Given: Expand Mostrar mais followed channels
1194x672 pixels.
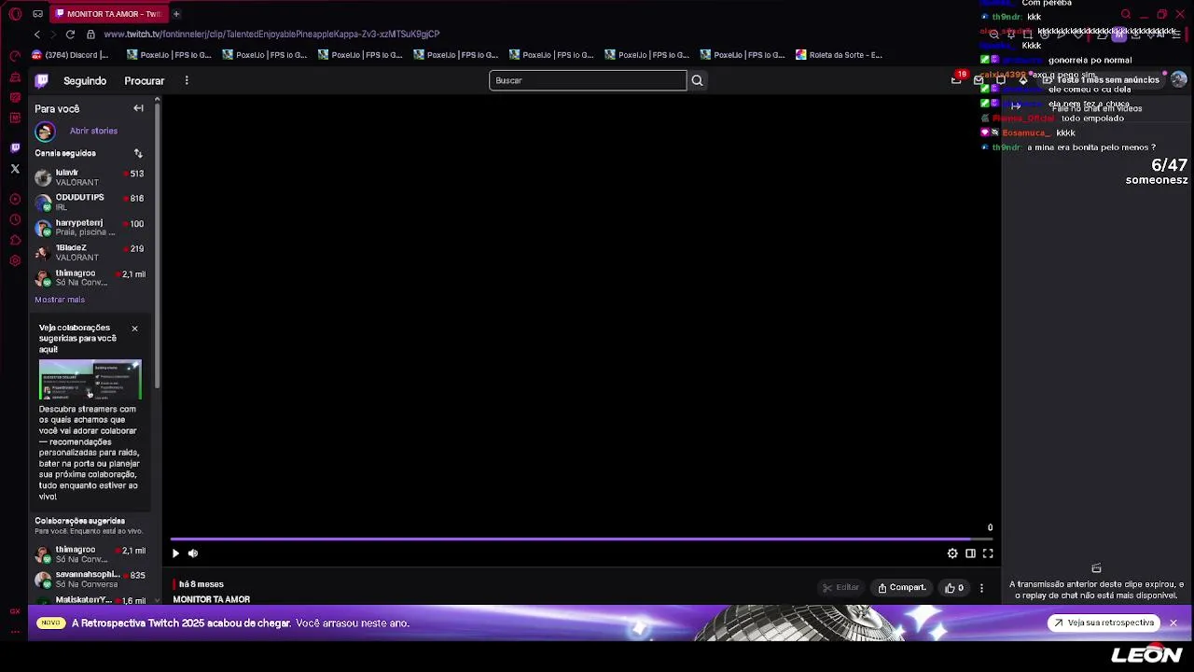Looking at the screenshot, I should click(x=60, y=300).
